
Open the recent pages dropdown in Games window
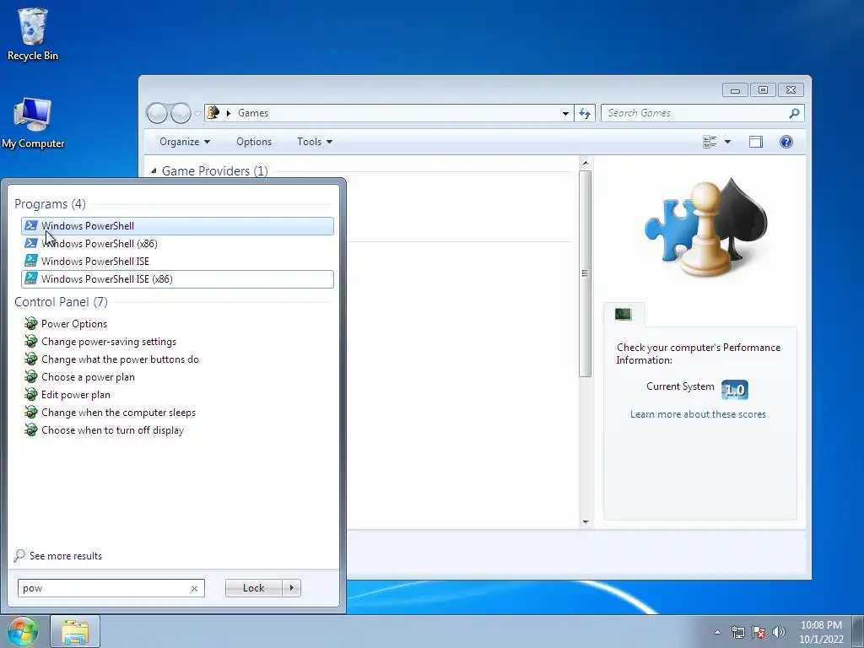[197, 114]
